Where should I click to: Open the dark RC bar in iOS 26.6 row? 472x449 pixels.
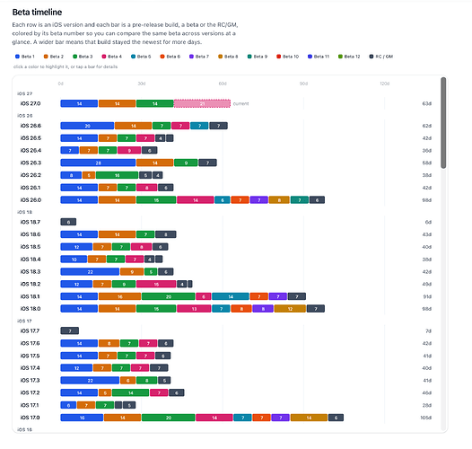pos(218,126)
